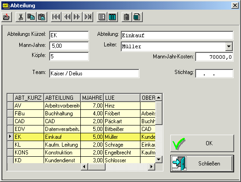
Task: Click the Paste clipboard icon
Action: coord(42,17)
